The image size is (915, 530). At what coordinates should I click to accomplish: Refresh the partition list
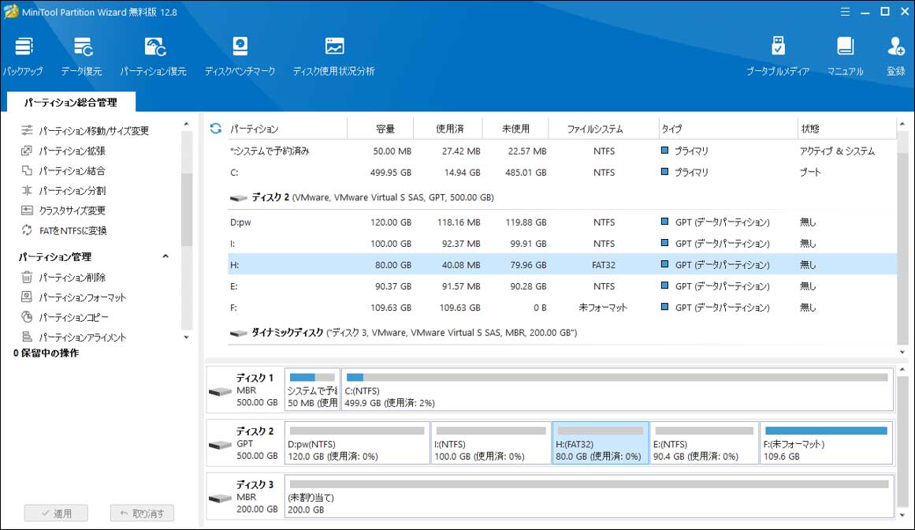pyautogui.click(x=216, y=129)
